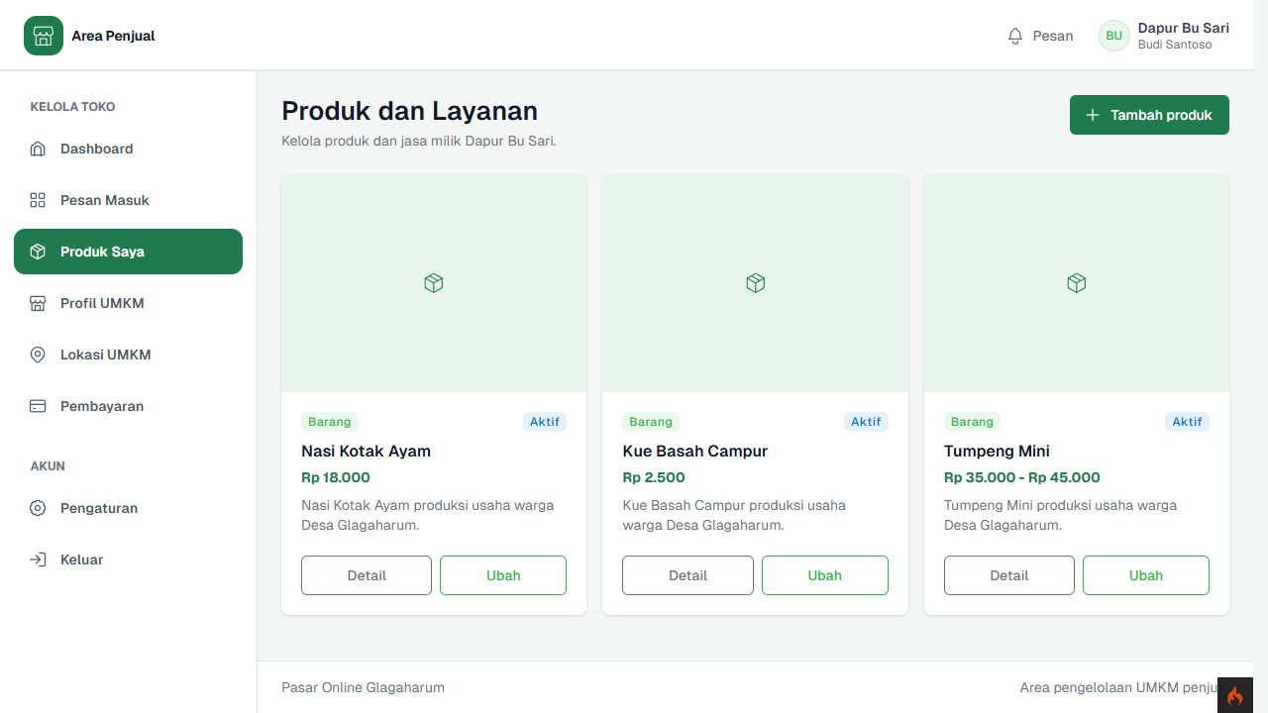The height and width of the screenshot is (713, 1268).
Task: Open the Pesan notifications link
Action: coord(1040,36)
